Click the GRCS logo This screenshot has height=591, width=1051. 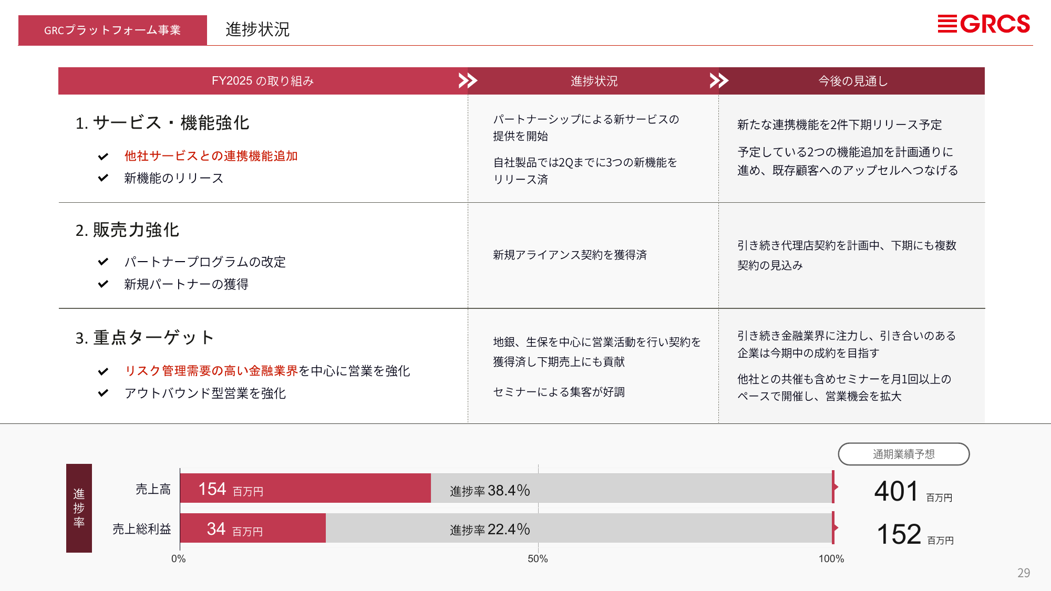point(983,24)
